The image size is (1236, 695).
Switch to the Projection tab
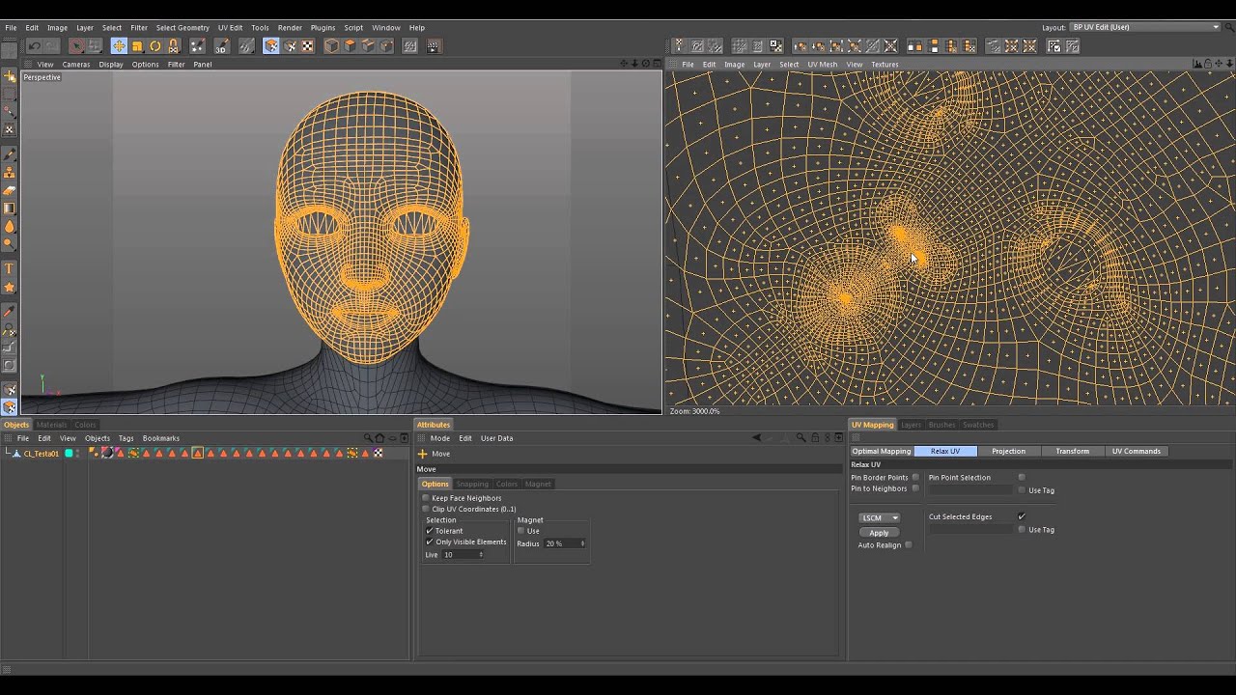(x=1008, y=451)
